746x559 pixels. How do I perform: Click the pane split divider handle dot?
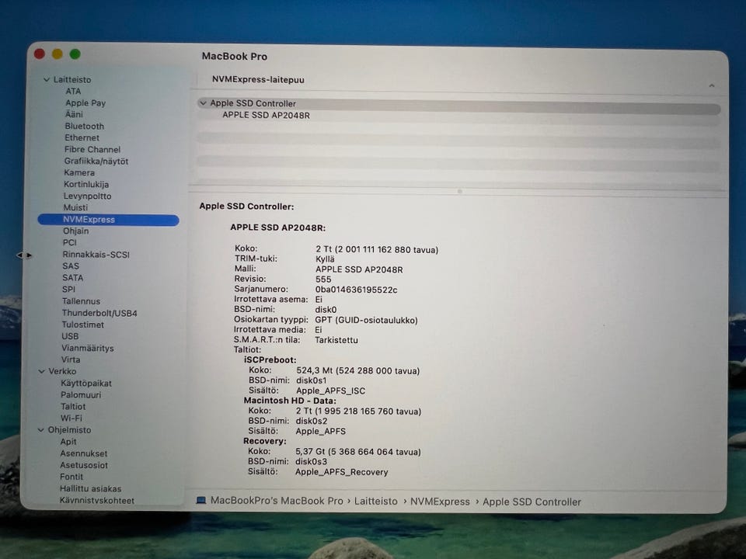459,192
